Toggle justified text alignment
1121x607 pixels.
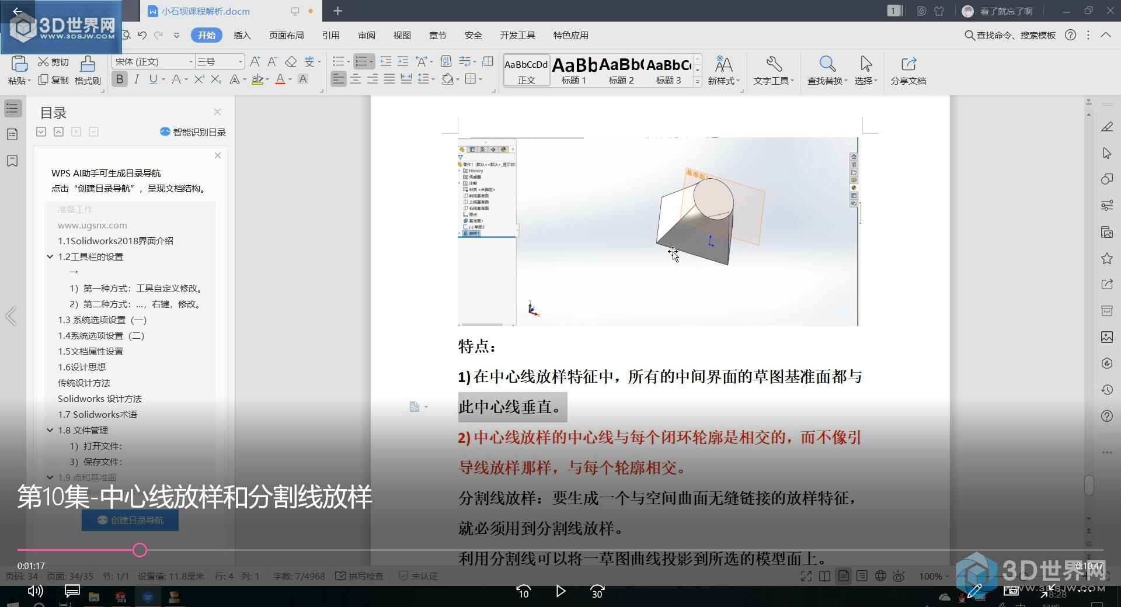click(x=389, y=79)
